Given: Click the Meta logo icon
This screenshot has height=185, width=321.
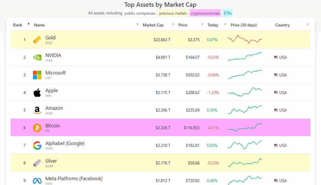Looking at the screenshot, I should 37,181.
